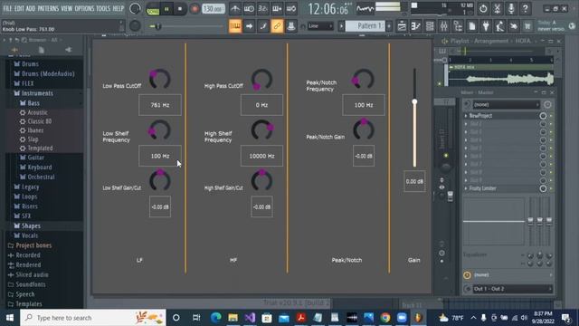The image size is (579, 326).
Task: Click the Low Pass CutOff knob
Action: [159, 79]
